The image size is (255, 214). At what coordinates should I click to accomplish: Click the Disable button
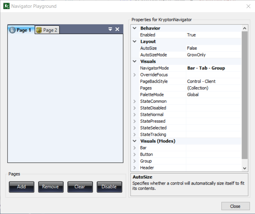point(109,187)
